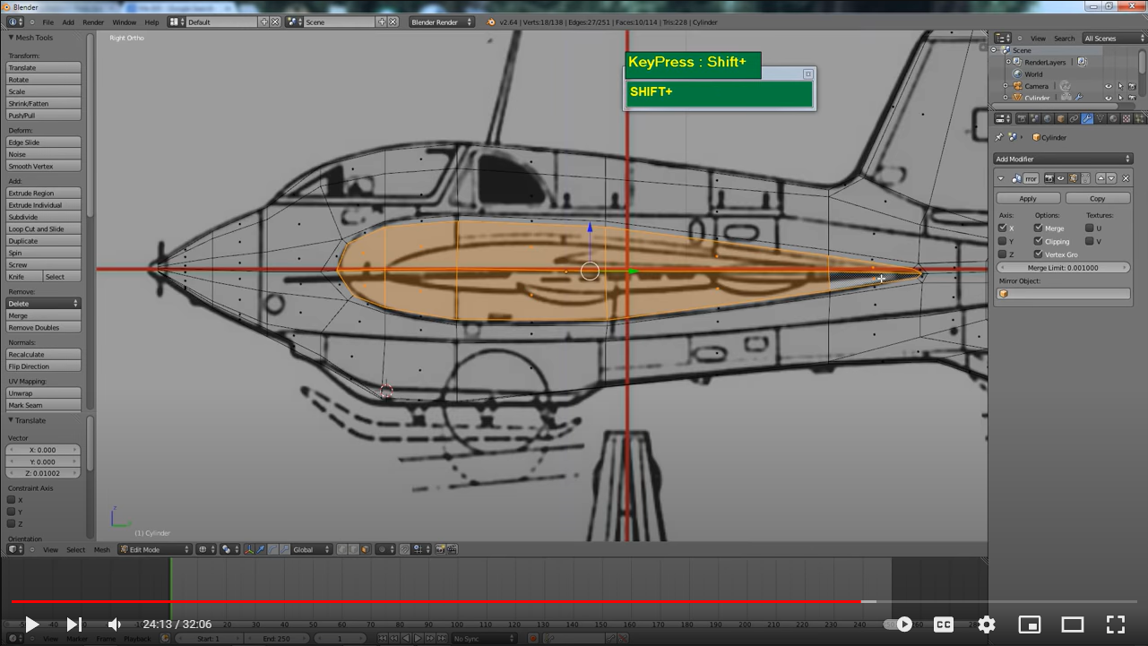Viewport: 1148px width, 646px height.
Task: Move Mirror modifier down in stack
Action: coord(1111,178)
